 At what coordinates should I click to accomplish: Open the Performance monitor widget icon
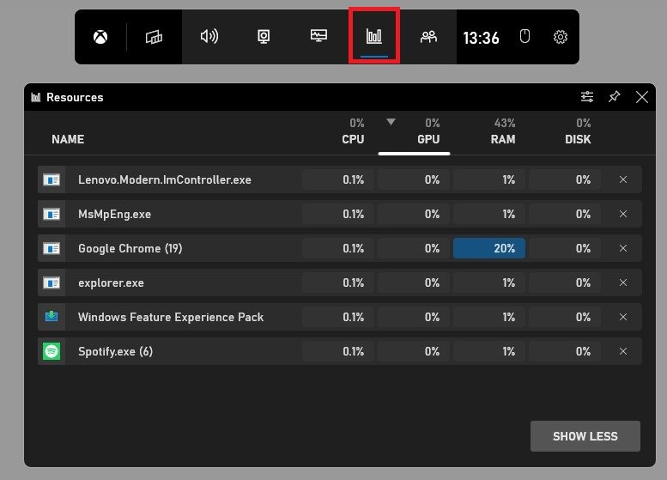(318, 35)
